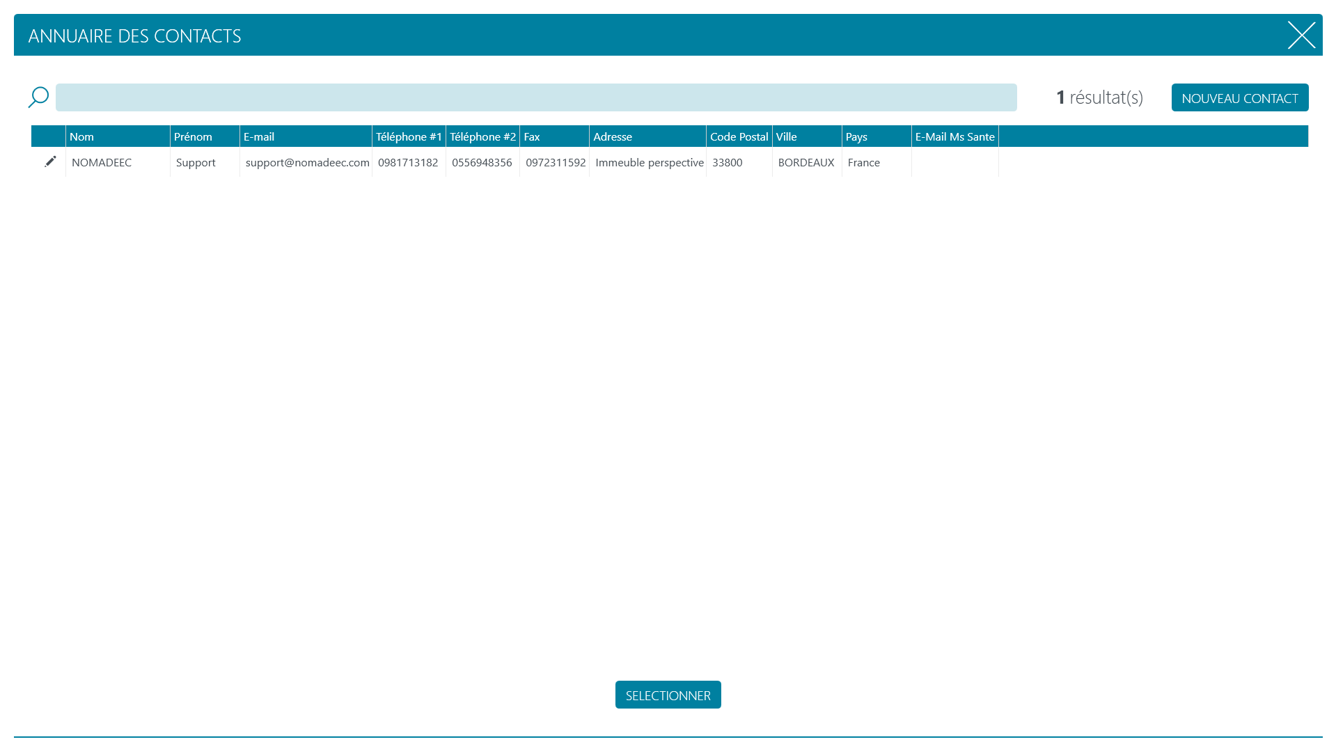This screenshot has height=751, width=1336.
Task: Click phone number 0981713182
Action: (x=409, y=162)
